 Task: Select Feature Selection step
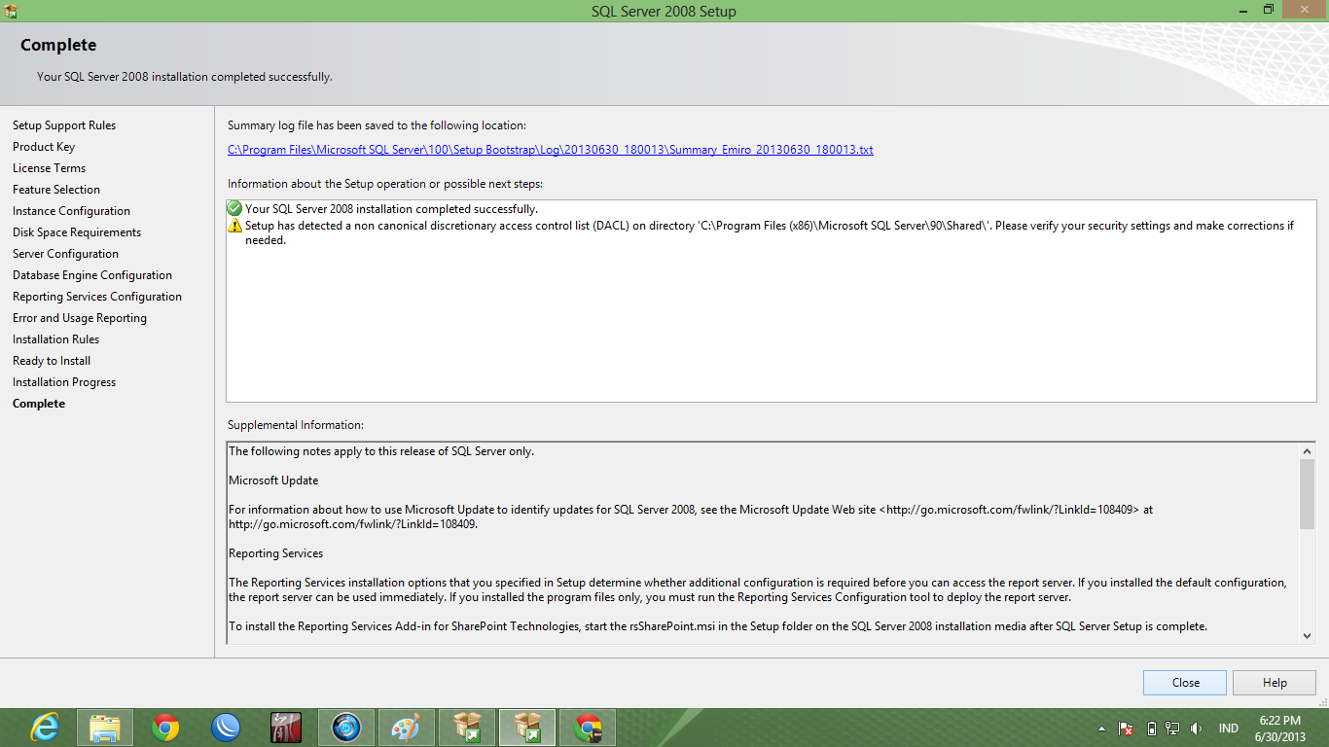point(56,190)
